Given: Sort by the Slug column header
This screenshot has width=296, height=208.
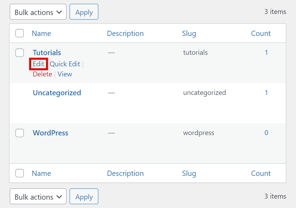Looking at the screenshot, I should click(189, 34).
